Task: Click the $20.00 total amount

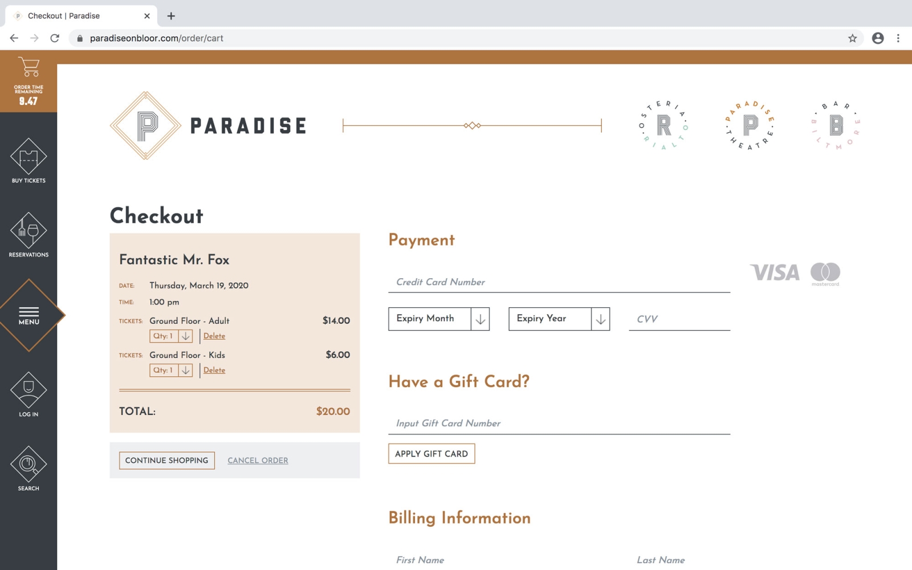Action: [x=333, y=412]
